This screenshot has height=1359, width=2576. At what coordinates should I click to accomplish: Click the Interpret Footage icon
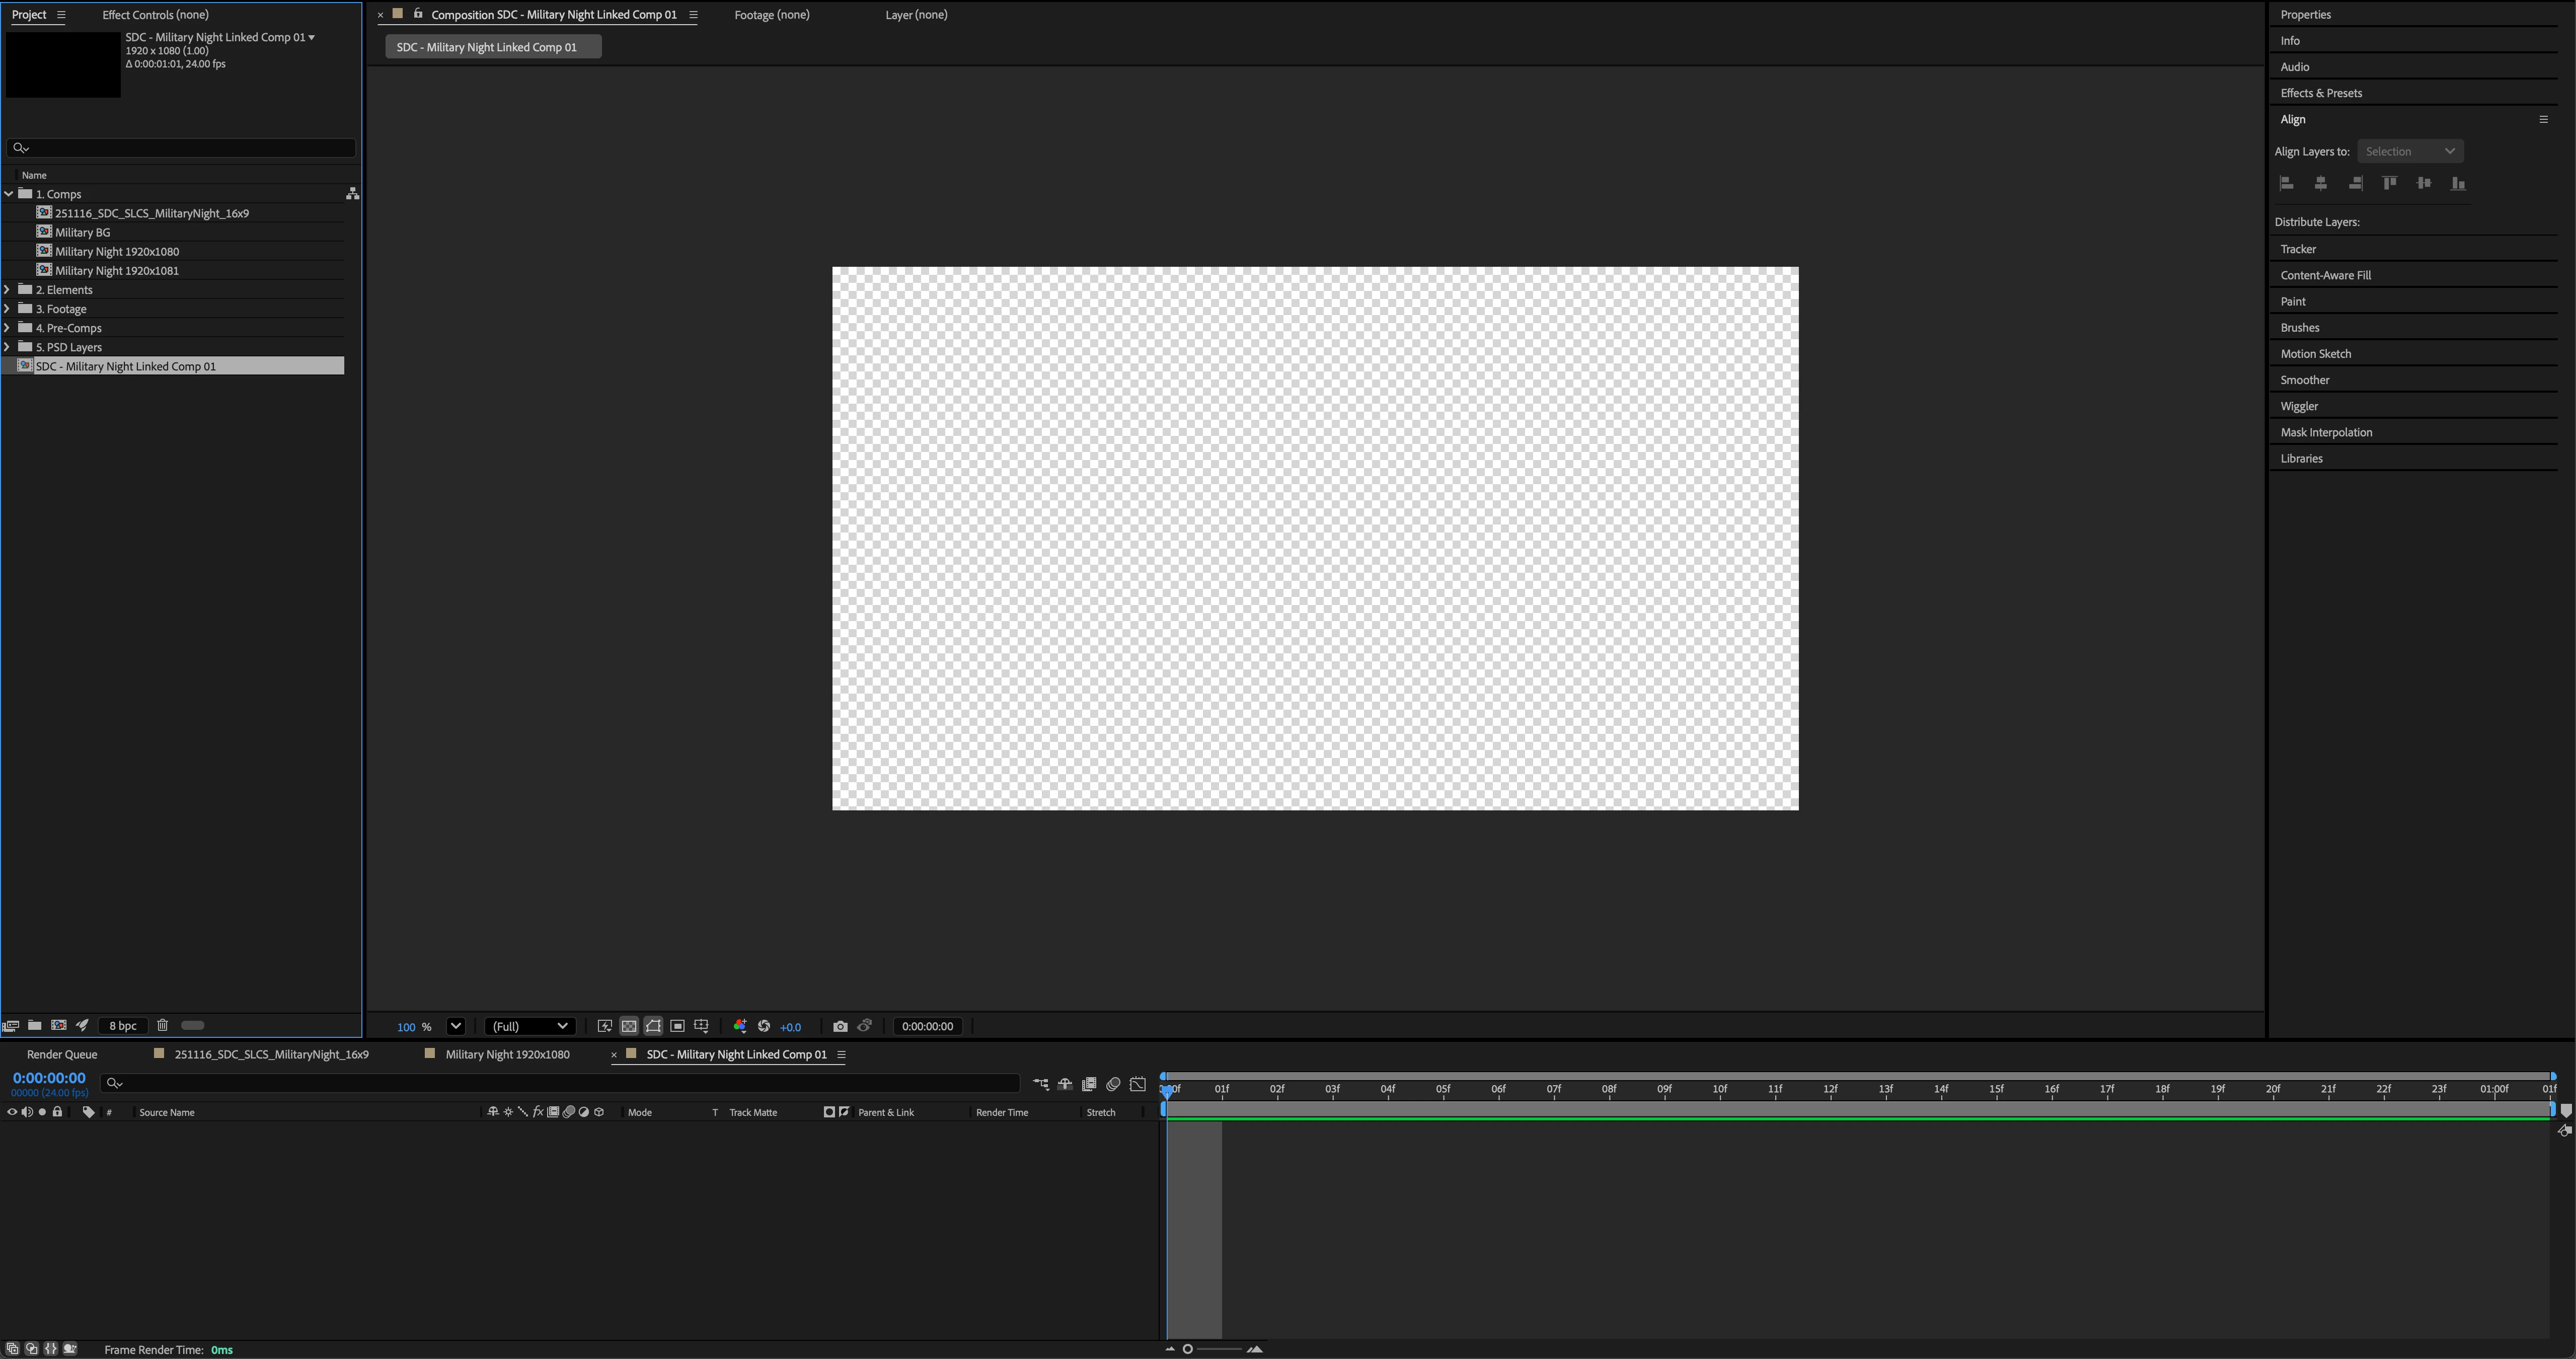(11, 1025)
